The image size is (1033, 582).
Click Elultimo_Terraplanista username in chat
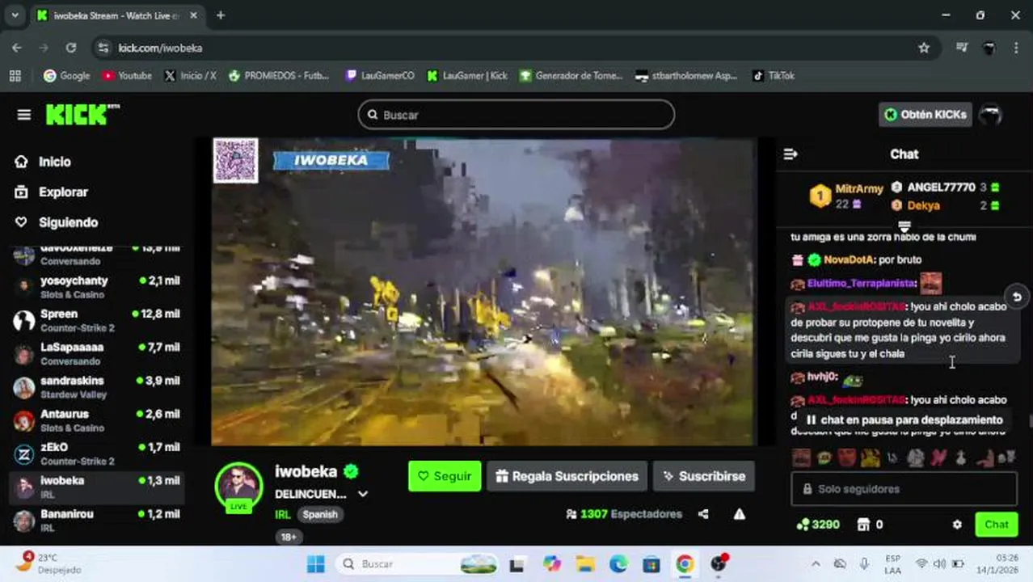[861, 283]
